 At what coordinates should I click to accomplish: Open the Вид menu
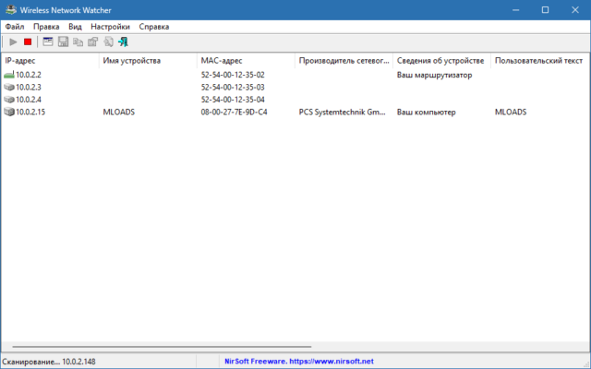coord(75,27)
